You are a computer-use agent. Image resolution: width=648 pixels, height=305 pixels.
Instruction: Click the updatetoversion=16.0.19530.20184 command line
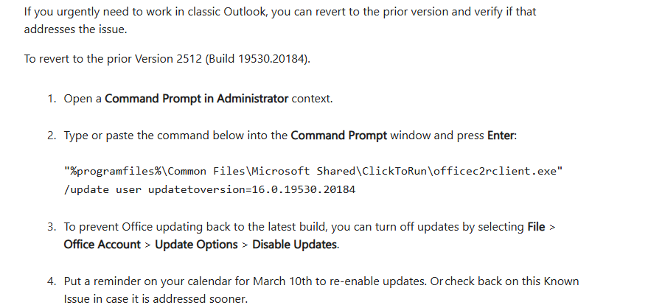tap(209, 189)
